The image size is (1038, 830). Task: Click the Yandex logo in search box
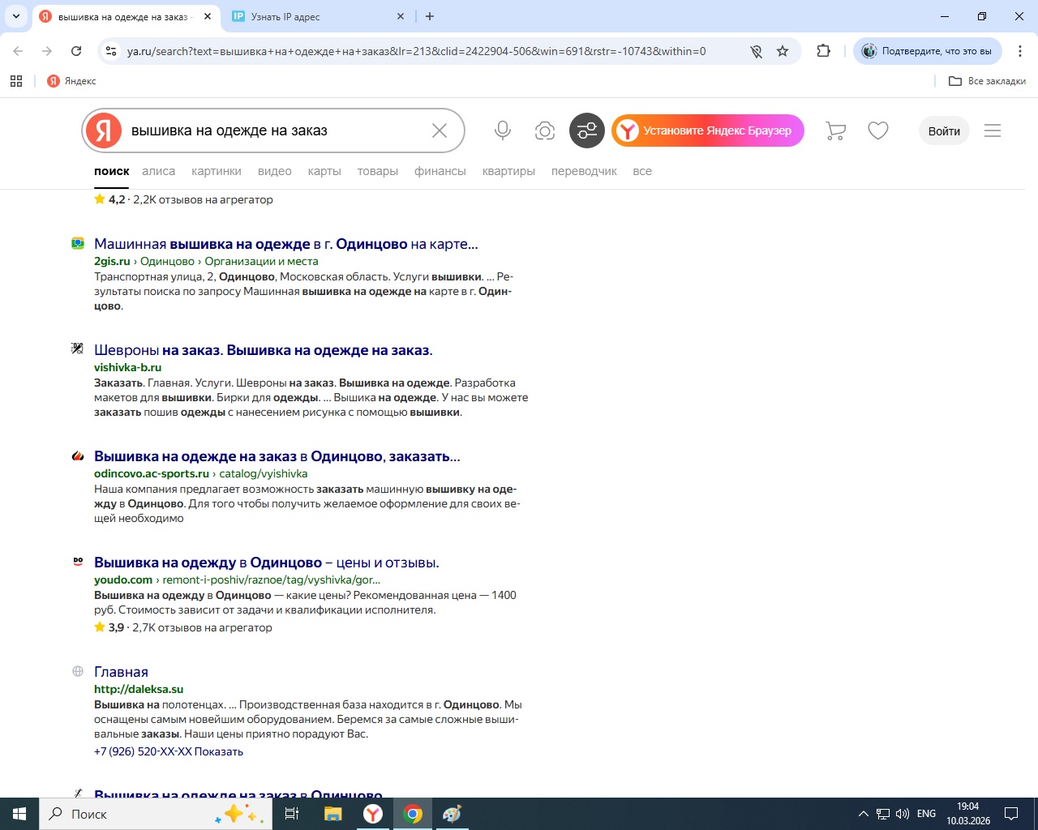click(104, 130)
